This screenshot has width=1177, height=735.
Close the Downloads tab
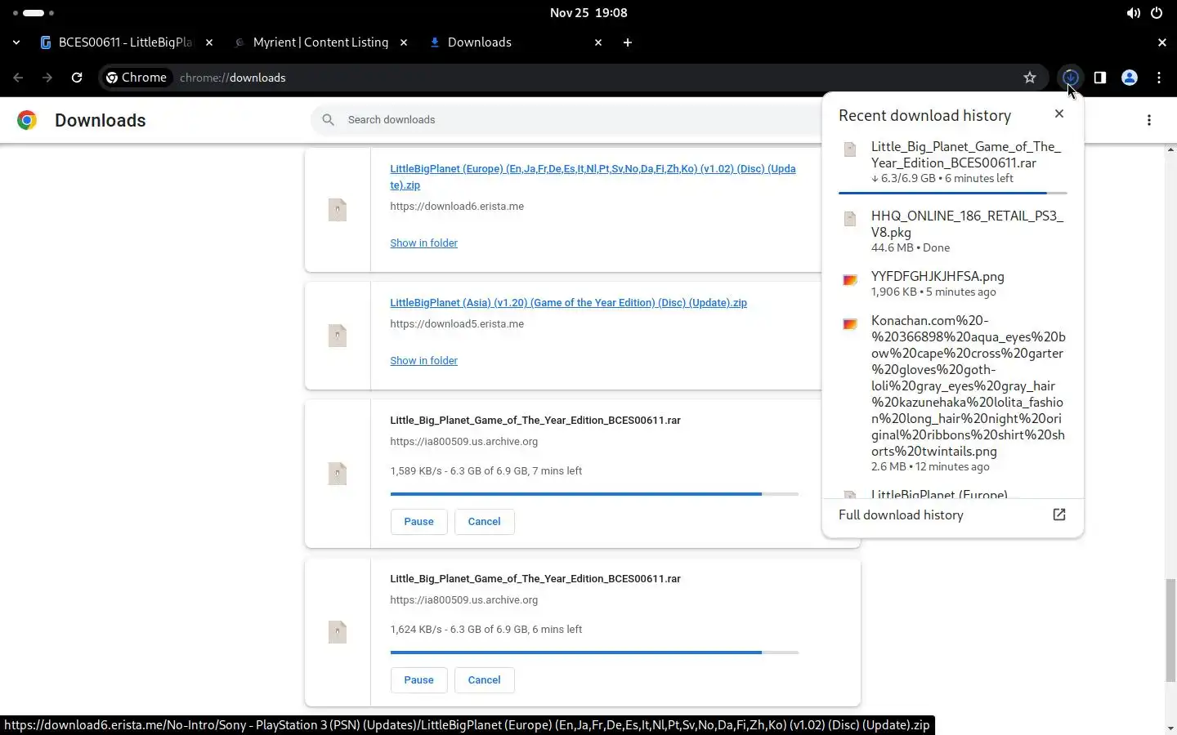point(598,42)
